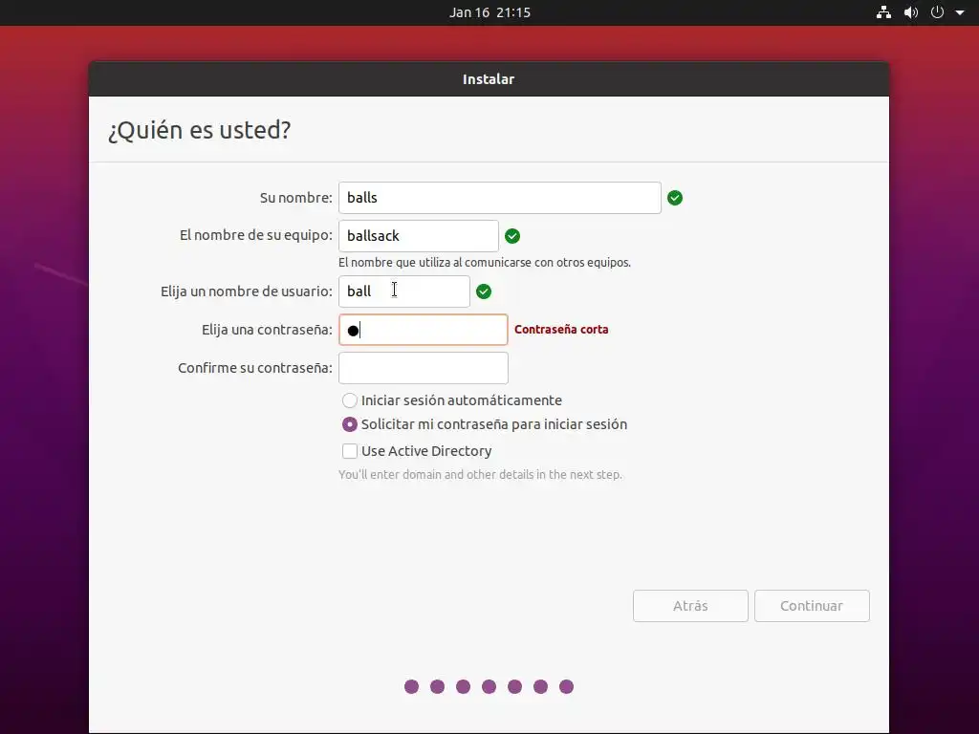
Task: Click into the Elija una contraseña password field
Action: point(424,330)
